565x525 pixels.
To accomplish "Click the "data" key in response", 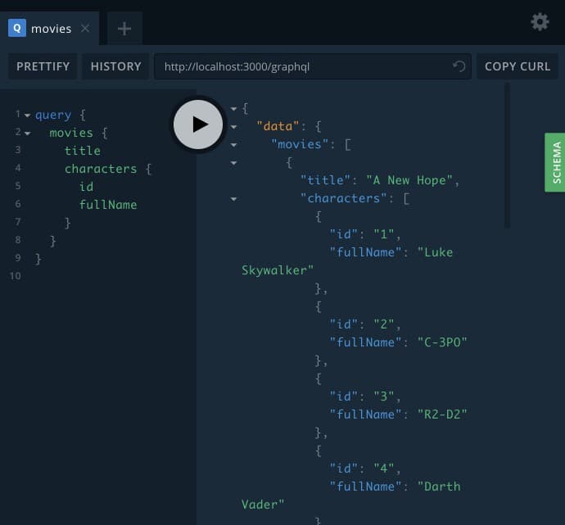I will pyautogui.click(x=278, y=126).
